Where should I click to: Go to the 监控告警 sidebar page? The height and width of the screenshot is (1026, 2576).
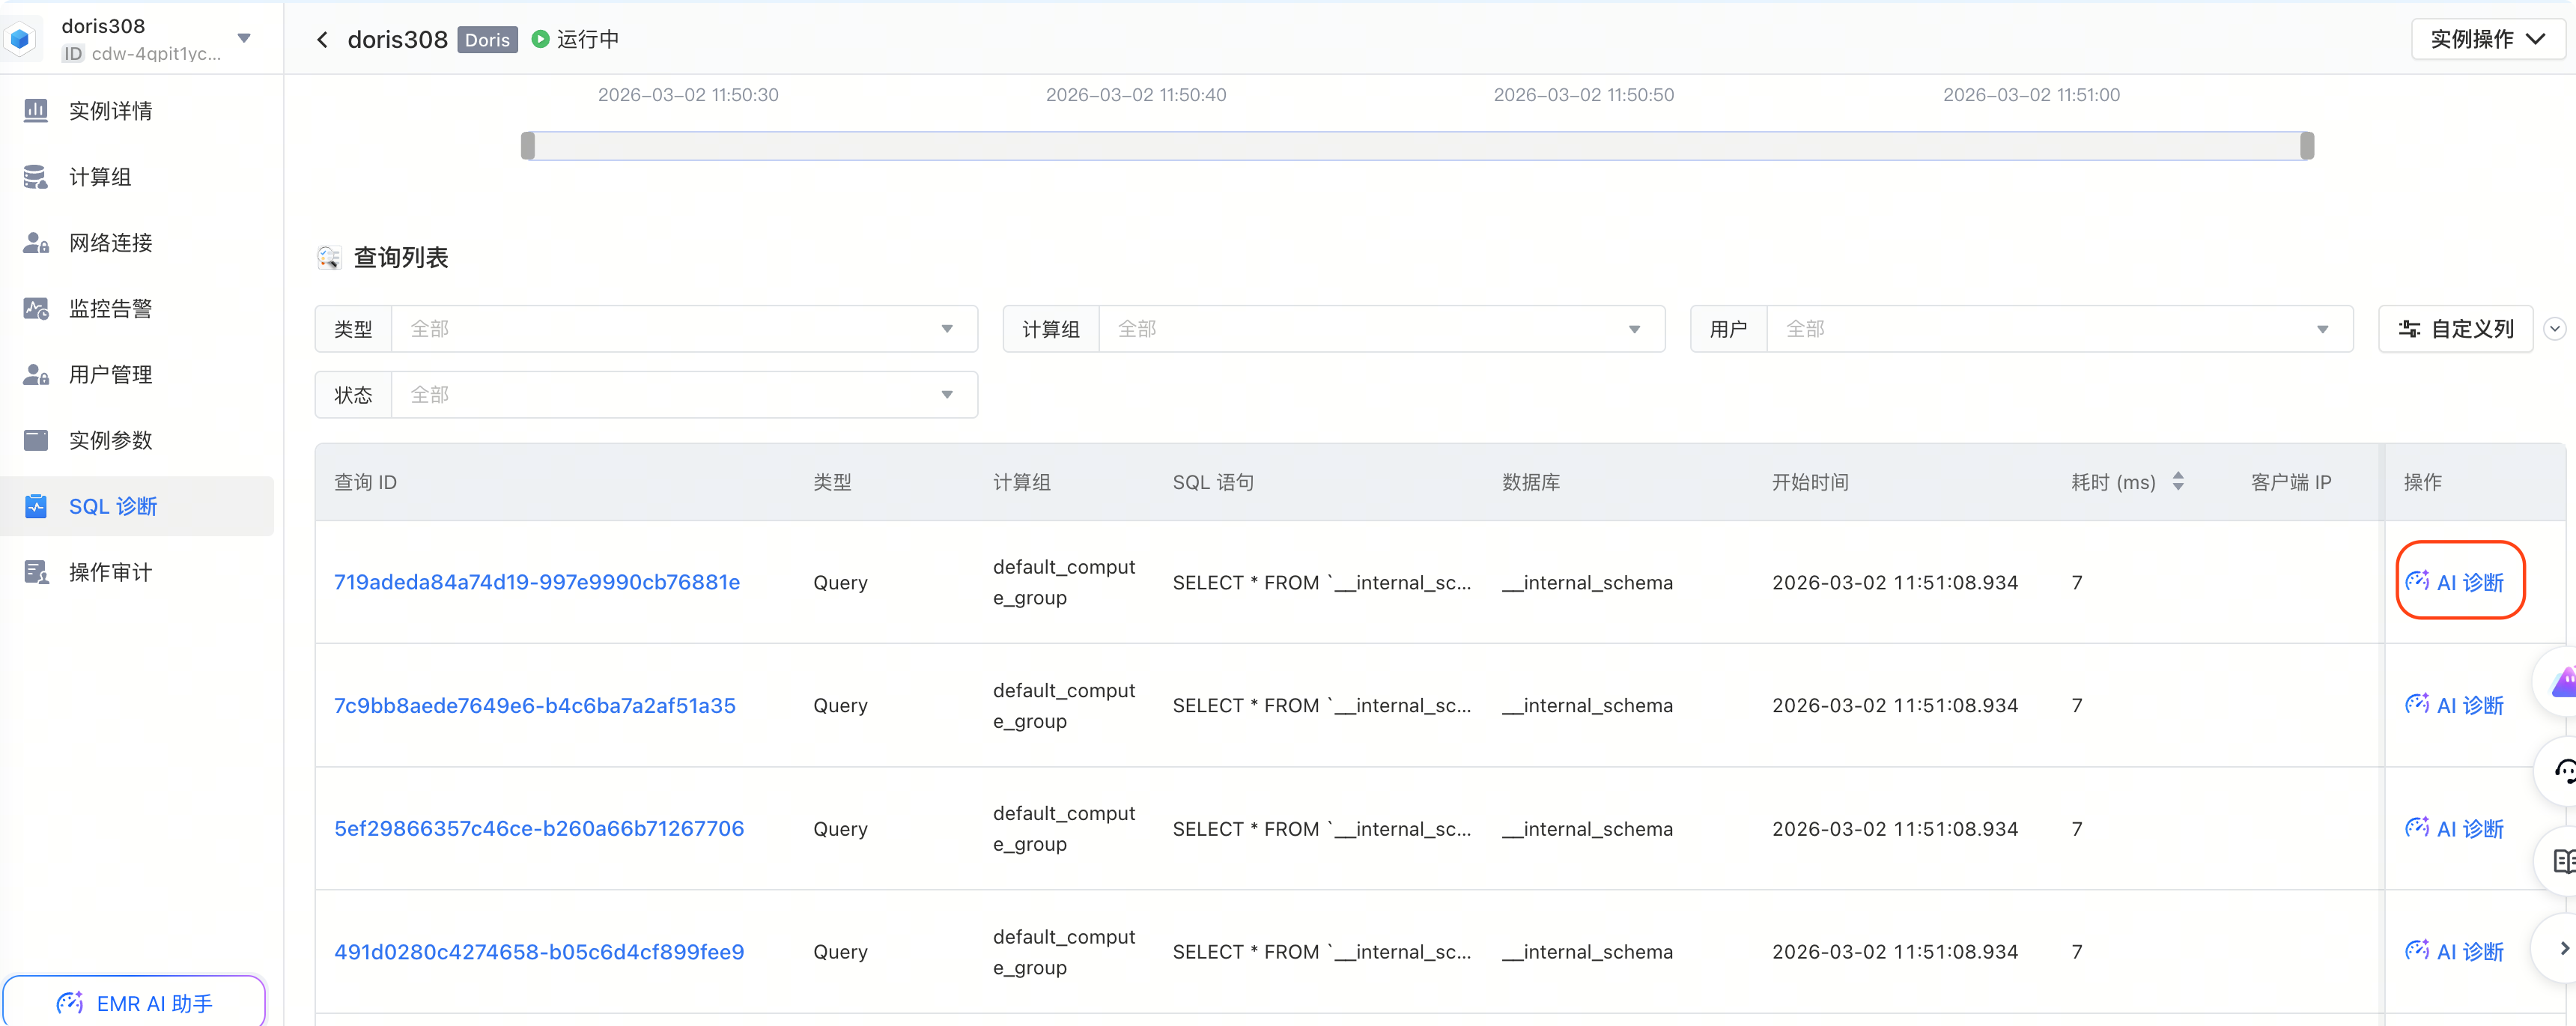[x=110, y=309]
